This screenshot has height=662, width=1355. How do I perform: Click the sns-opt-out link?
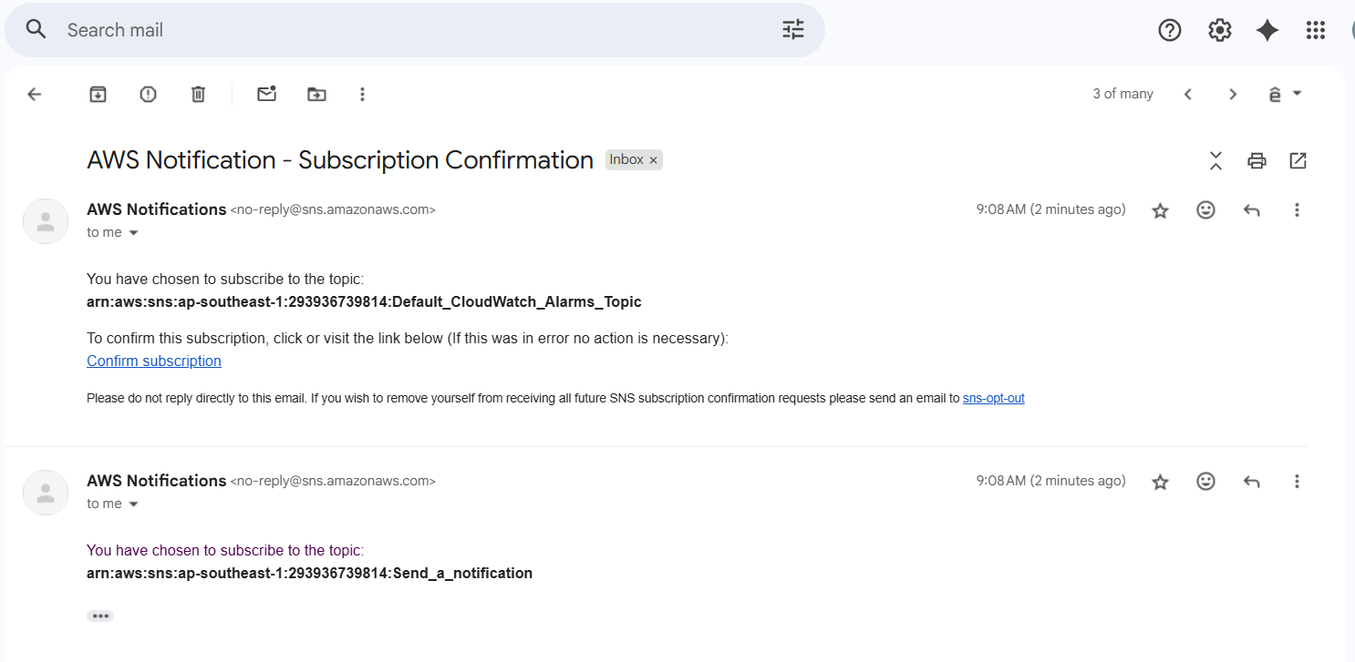click(994, 398)
